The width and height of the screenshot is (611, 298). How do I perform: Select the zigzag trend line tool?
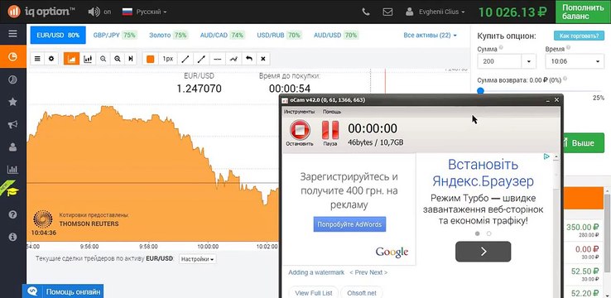233,59
